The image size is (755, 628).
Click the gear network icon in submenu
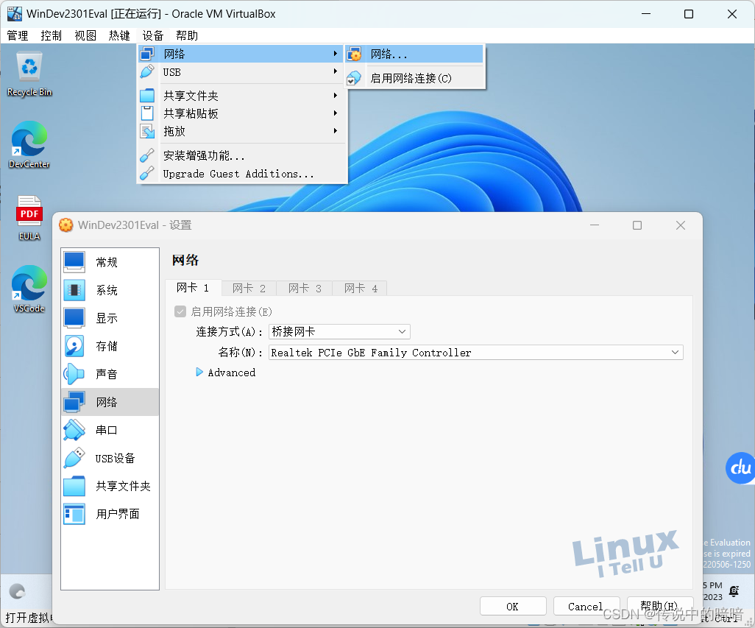(x=355, y=54)
